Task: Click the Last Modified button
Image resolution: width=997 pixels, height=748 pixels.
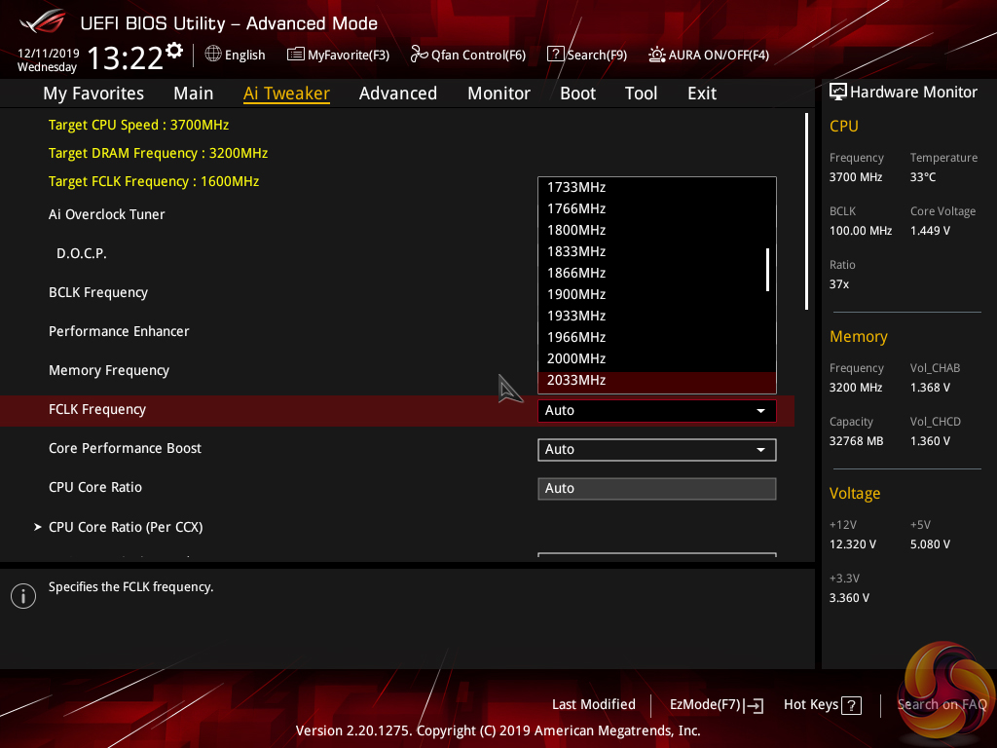Action: (x=593, y=704)
